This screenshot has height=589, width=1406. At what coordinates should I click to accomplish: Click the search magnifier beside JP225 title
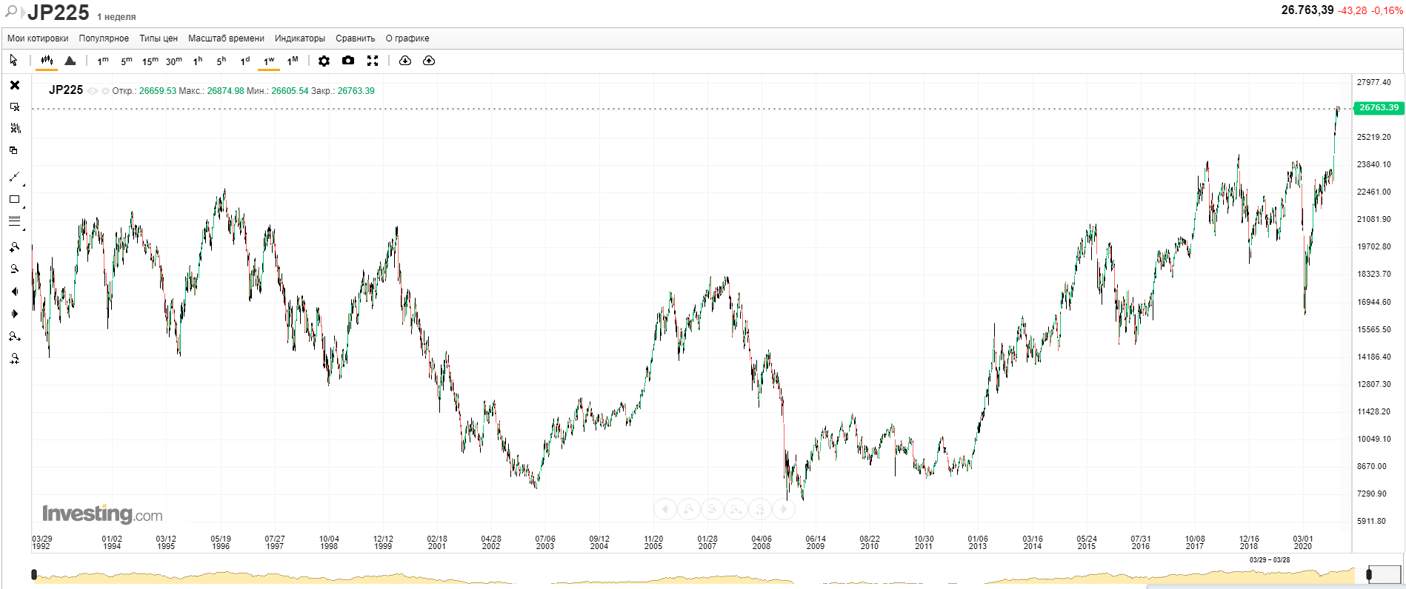click(11, 12)
